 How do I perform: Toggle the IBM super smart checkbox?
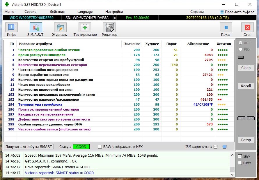[215, 146]
